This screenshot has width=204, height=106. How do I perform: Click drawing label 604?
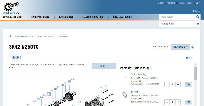(x=49, y=93)
